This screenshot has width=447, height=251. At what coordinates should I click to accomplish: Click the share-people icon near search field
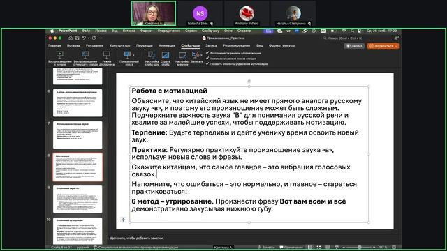396,38
